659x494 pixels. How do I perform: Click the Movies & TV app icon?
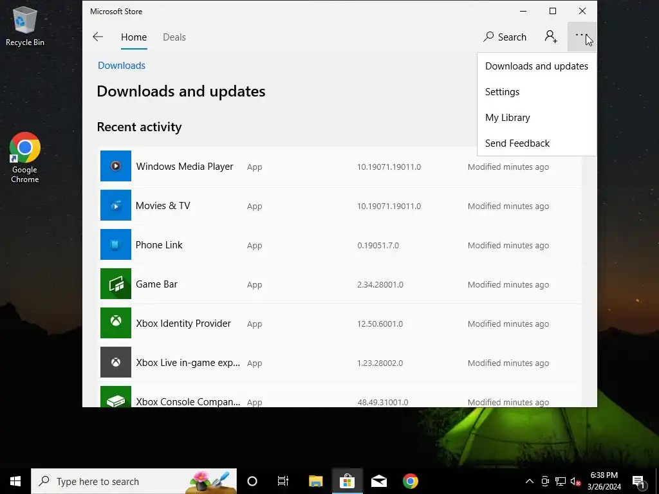[x=116, y=205]
